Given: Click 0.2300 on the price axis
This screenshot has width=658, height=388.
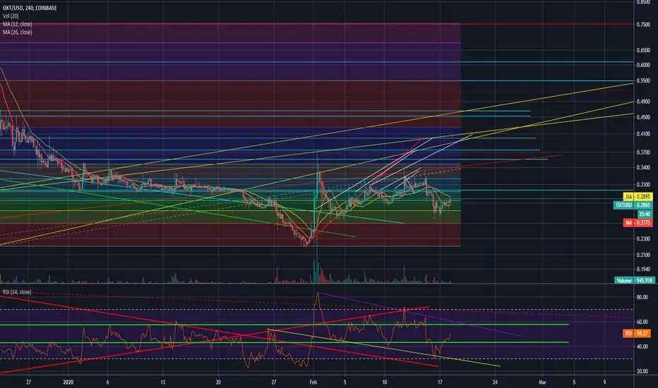Looking at the screenshot, I should 643,238.
